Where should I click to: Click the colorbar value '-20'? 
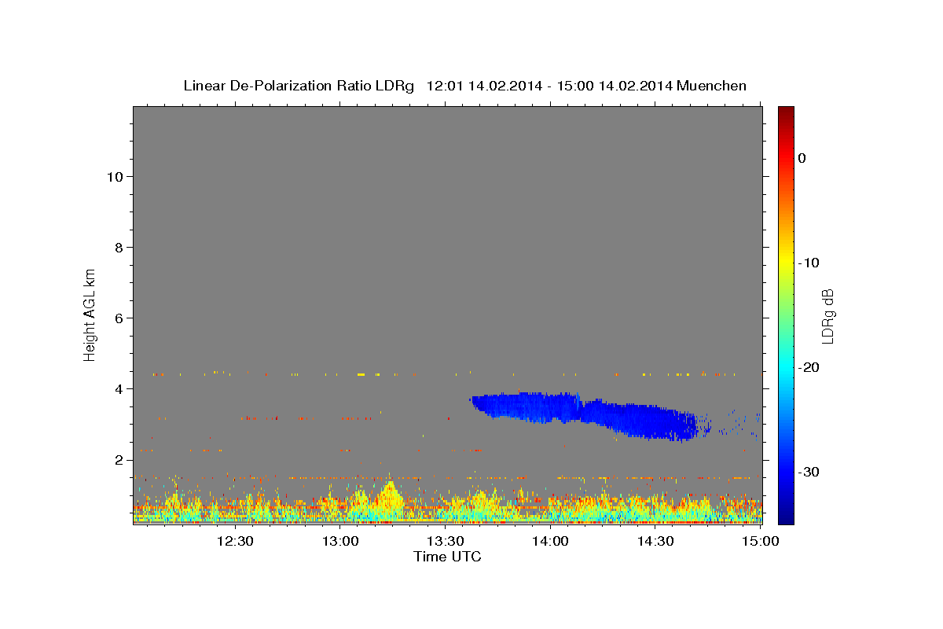tap(808, 367)
